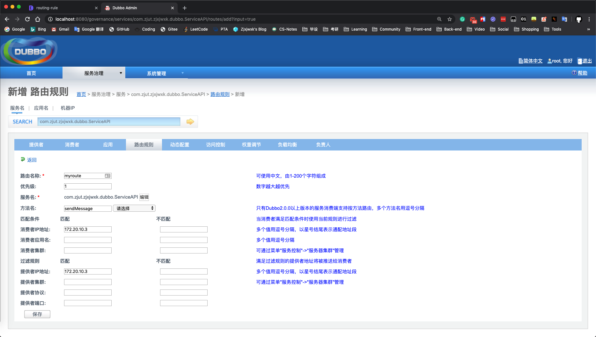The width and height of the screenshot is (596, 337).
Task: Click the SEARCH service name field
Action: (109, 121)
